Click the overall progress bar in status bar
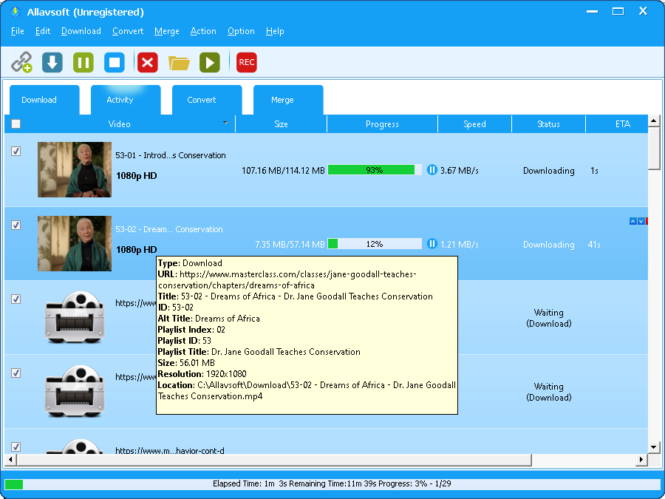 point(332,483)
